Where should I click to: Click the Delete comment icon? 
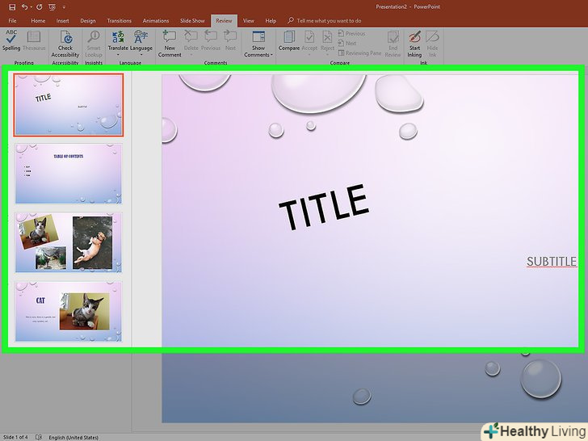point(191,37)
